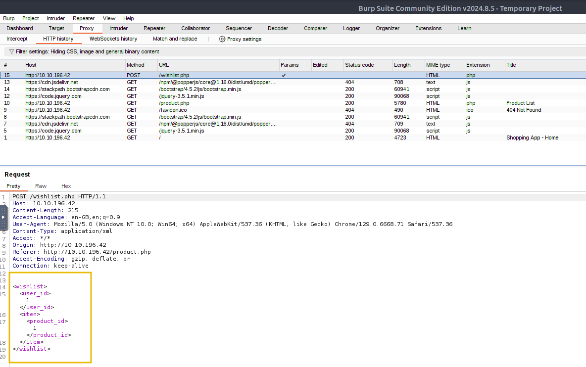This screenshot has height=367, width=586.
Task: Open the Intruder menu in the menu bar
Action: tap(56, 18)
